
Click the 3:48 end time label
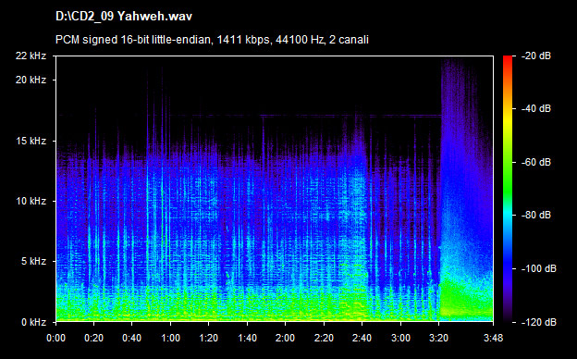point(493,338)
